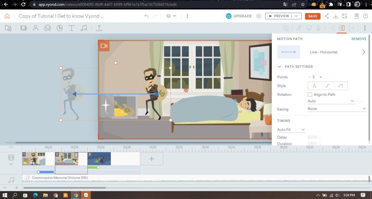Collapse the Path Settings section
Screen dimensions: 372x199
click(279, 67)
